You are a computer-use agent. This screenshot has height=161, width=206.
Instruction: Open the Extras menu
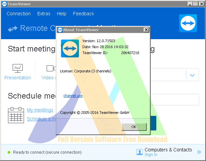pyautogui.click(x=44, y=14)
